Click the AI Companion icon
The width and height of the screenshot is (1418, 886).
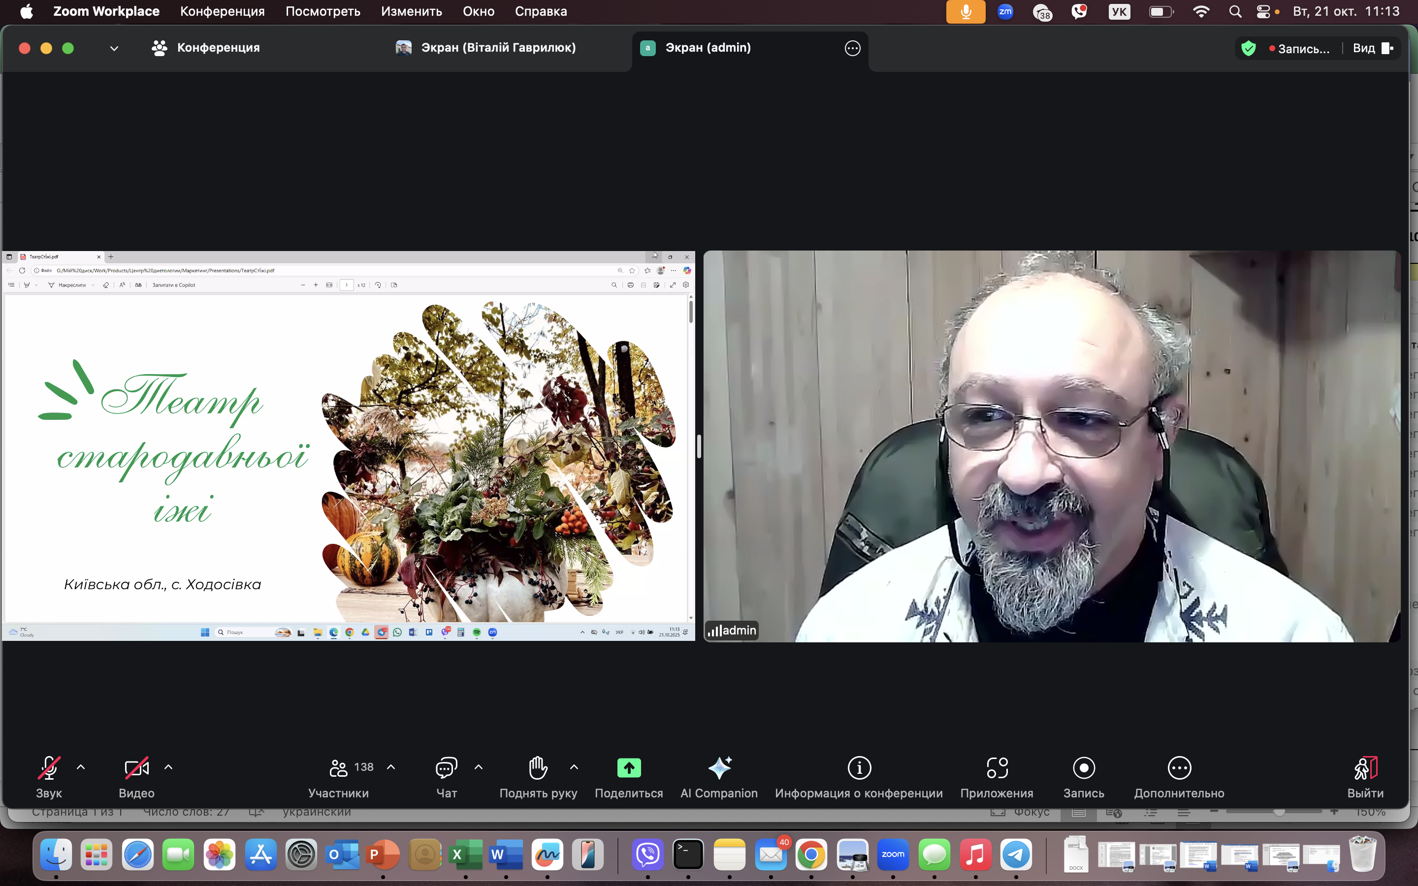(719, 768)
